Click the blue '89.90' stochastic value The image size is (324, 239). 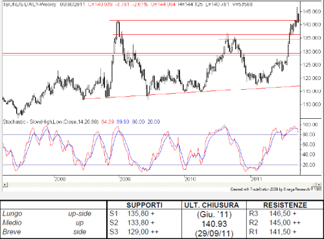(x=123, y=122)
